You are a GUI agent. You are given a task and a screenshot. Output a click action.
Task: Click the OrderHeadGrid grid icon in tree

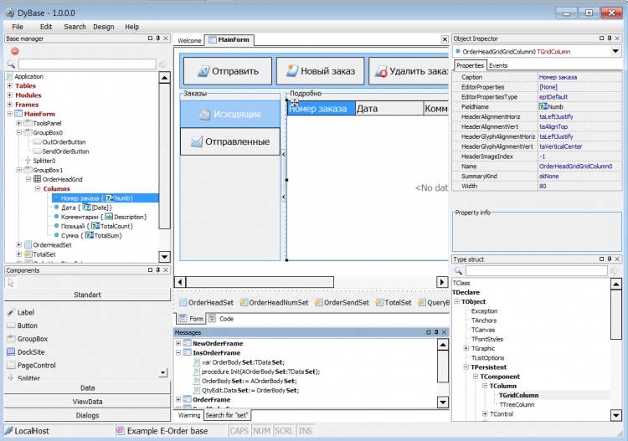point(37,179)
